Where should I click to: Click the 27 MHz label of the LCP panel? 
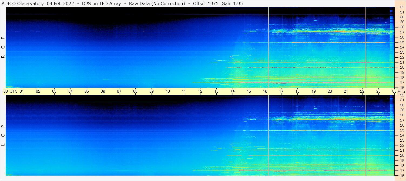coord(402,120)
